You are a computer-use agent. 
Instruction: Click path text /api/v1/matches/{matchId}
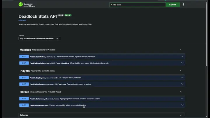tap(43, 57)
